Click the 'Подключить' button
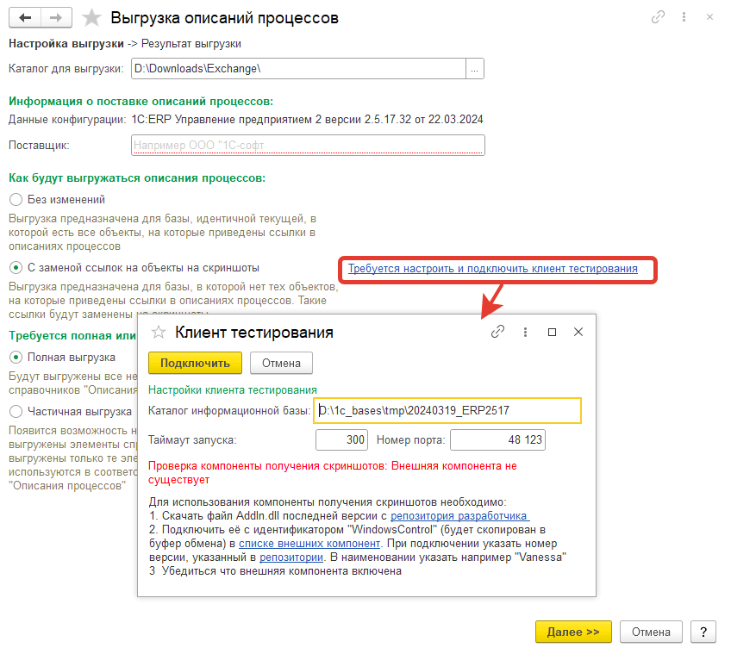Image resolution: width=731 pixels, height=654 pixels. [195, 363]
